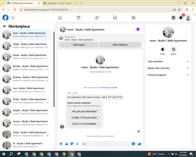Open the Facebook logo home link

[5, 18]
